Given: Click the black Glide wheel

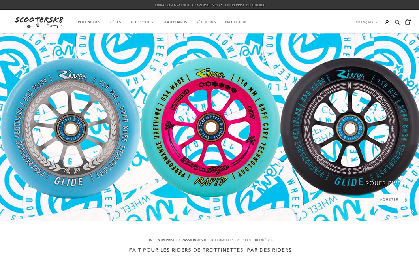Looking at the screenshot, I should (x=349, y=127).
